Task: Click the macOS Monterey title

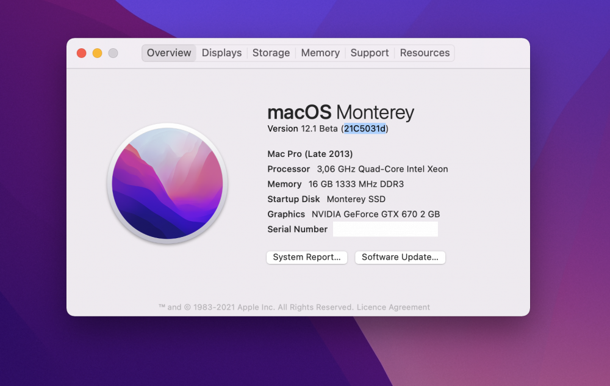Action: pos(341,112)
